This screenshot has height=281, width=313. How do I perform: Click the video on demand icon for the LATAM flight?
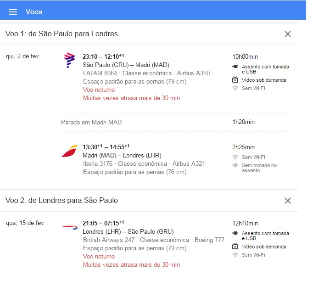coord(235,80)
